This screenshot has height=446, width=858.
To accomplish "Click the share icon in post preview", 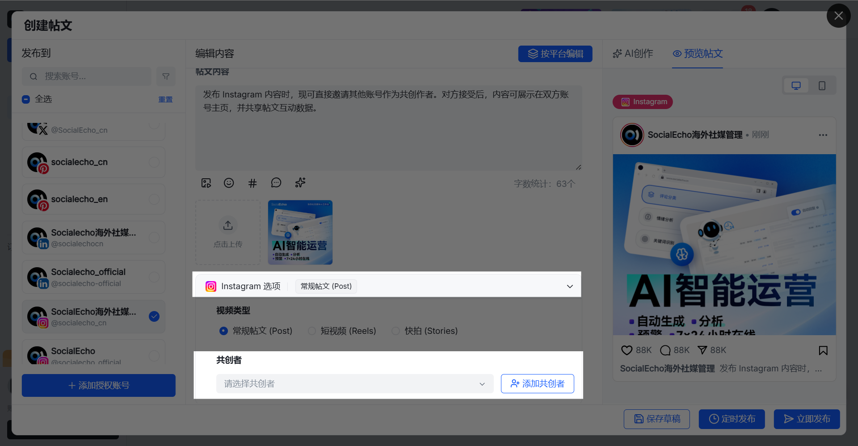I will pos(702,350).
